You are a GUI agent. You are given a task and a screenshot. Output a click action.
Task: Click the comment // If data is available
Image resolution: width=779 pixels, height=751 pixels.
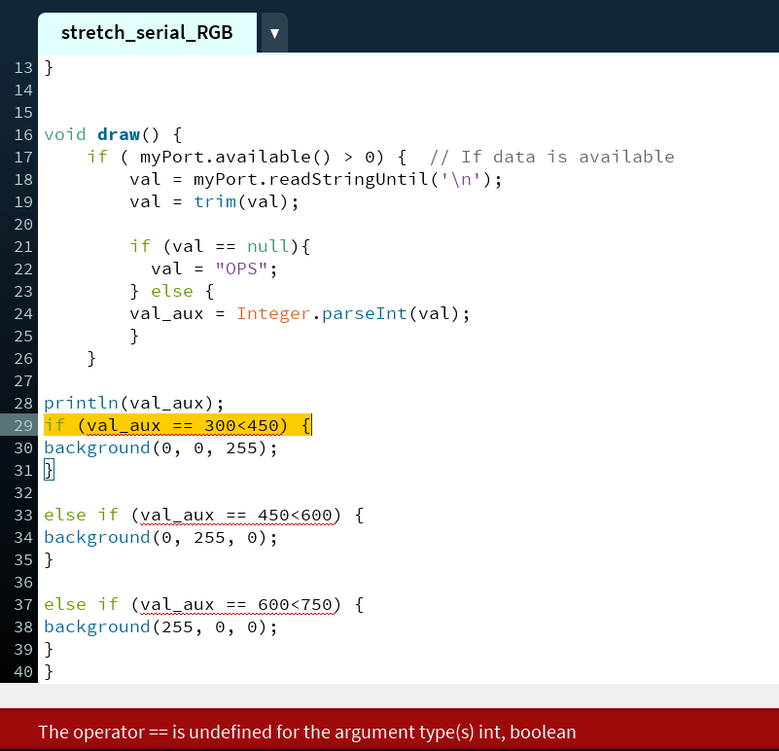(x=552, y=157)
